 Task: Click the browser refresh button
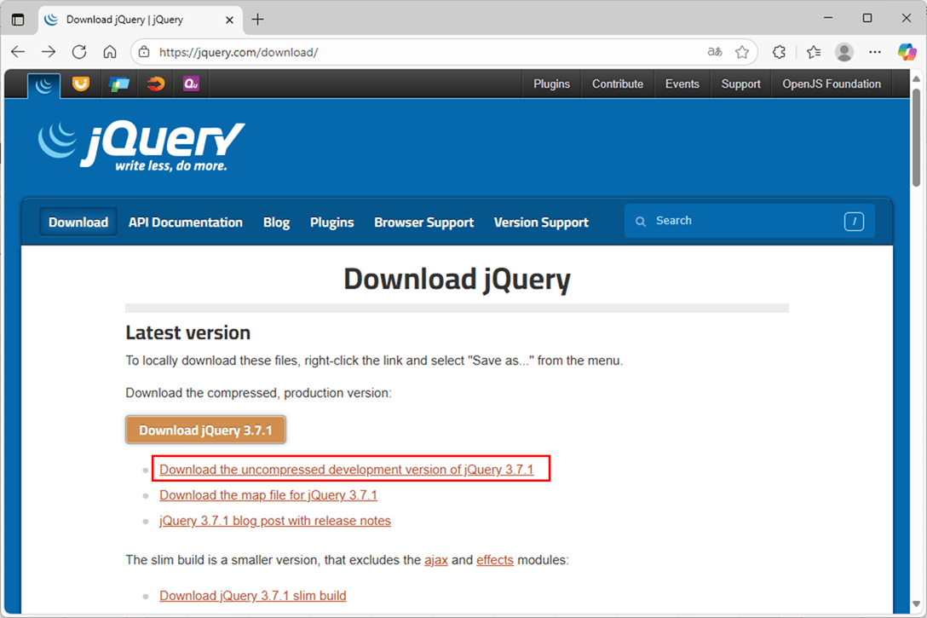pos(79,52)
